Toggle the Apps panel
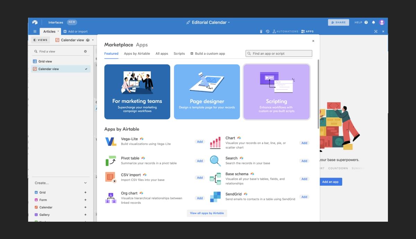416x239 pixels. click(x=307, y=32)
